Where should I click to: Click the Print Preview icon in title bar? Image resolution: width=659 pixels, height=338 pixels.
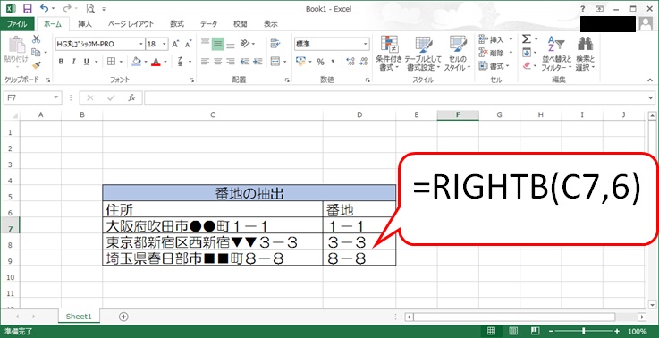pos(90,8)
